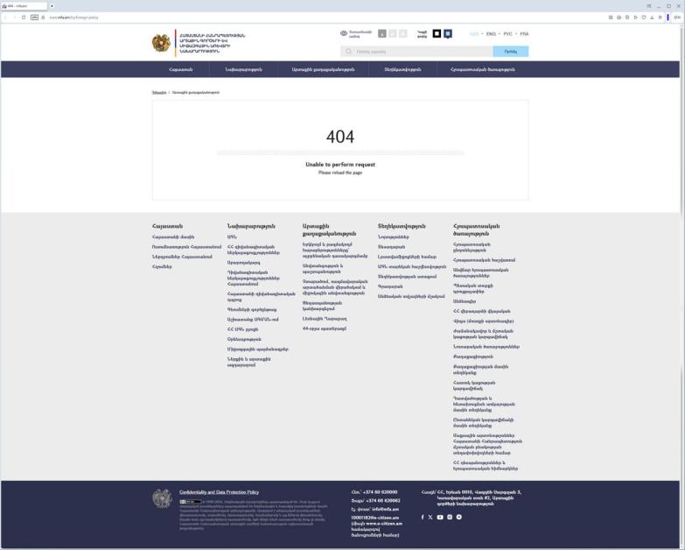The height and width of the screenshot is (550, 685).
Task: Toggle the accessibility eye mode
Action: coord(344,33)
